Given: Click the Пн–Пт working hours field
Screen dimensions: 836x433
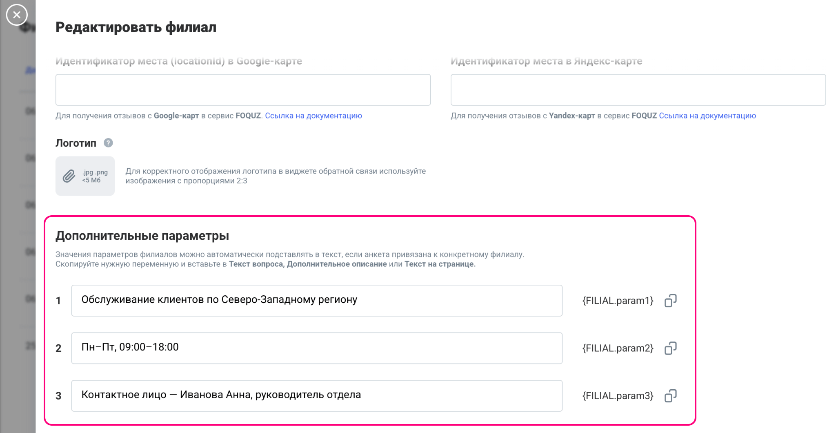Looking at the screenshot, I should [316, 348].
